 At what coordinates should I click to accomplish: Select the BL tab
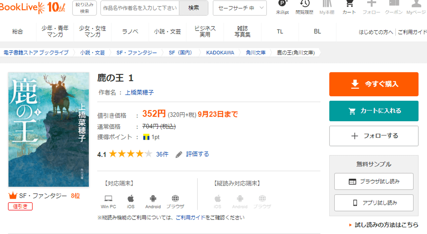(317, 32)
